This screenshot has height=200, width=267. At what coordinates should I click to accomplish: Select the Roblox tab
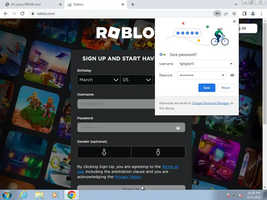click(x=95, y=4)
